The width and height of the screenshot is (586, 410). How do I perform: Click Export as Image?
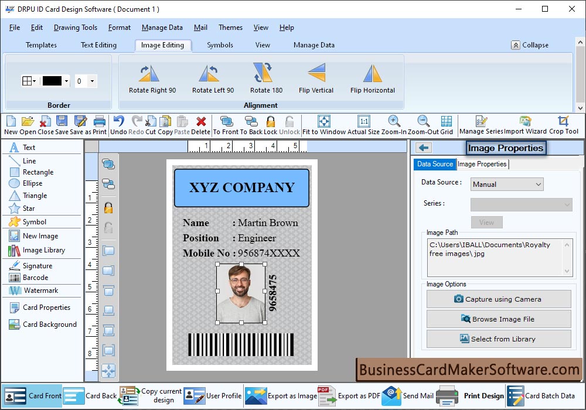point(281,396)
